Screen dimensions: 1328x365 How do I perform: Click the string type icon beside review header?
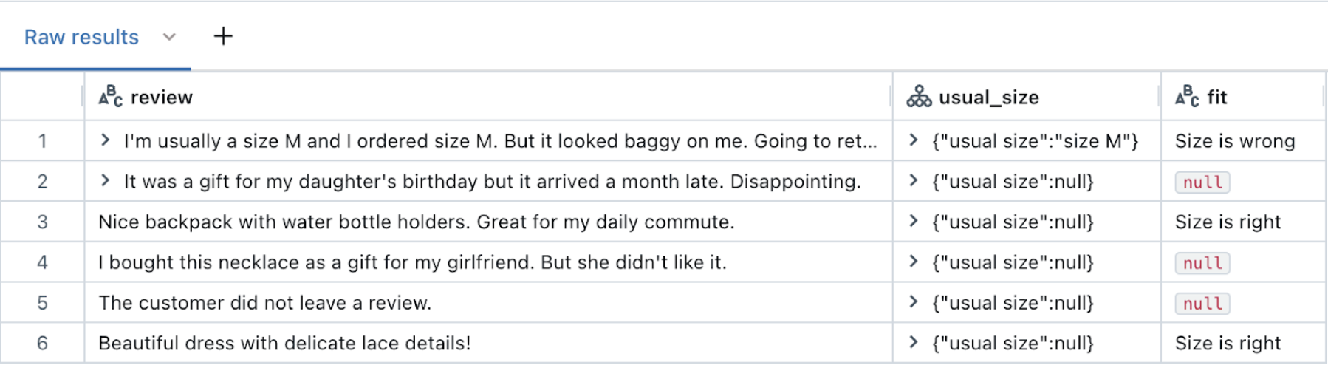click(110, 97)
